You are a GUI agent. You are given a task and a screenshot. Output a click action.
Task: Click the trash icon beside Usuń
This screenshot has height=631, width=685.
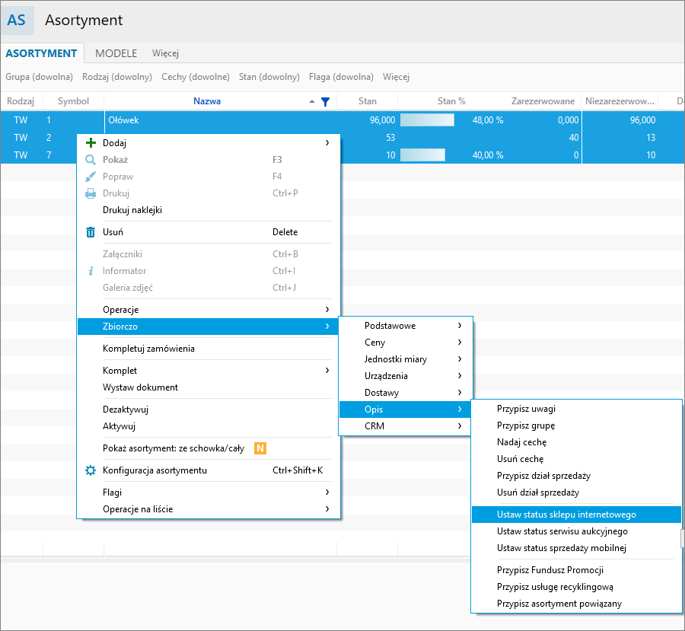click(91, 232)
